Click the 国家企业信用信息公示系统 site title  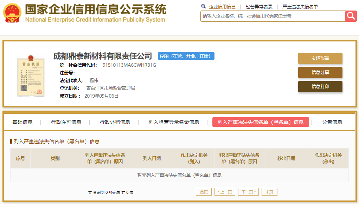coord(96,9)
